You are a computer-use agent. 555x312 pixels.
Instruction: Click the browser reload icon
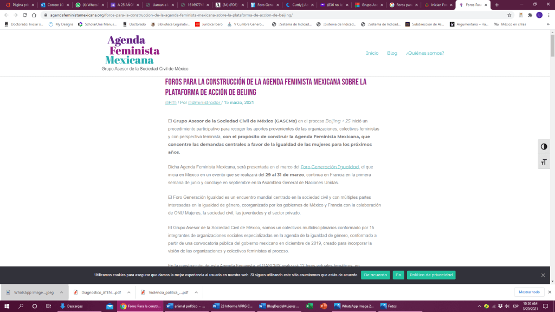tap(25, 15)
